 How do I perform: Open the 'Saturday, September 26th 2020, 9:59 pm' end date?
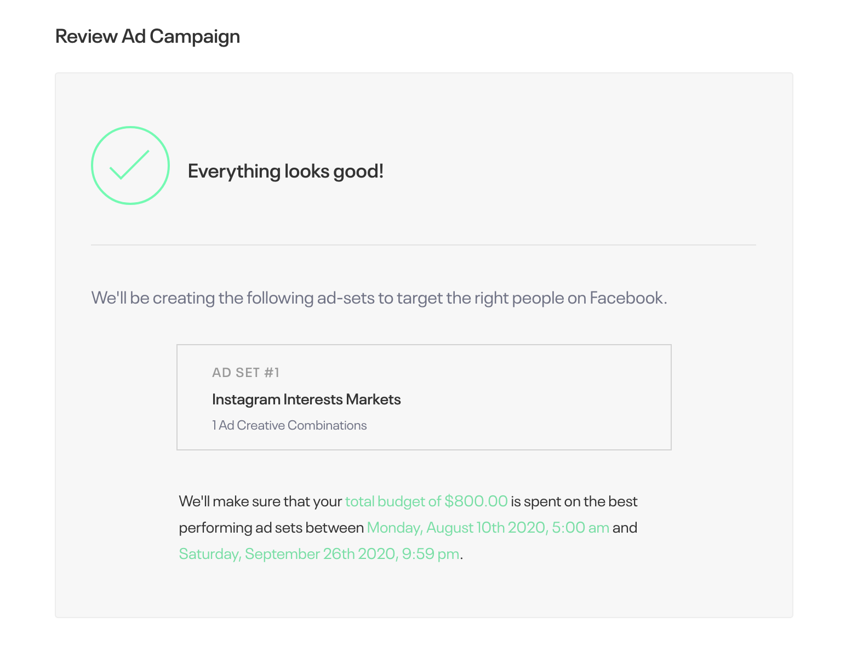(x=319, y=554)
